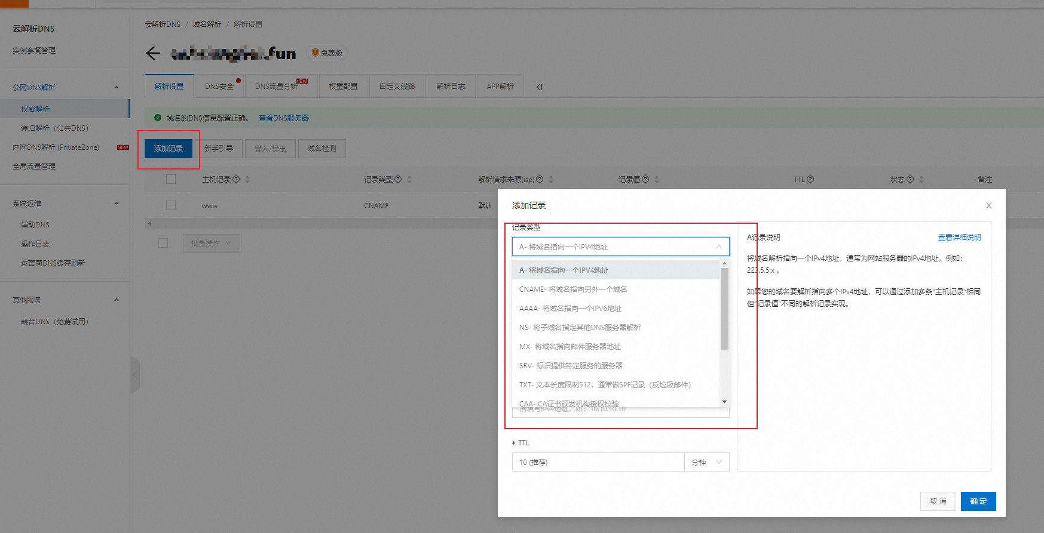Collapse tab bar with the arrow icon

click(x=540, y=87)
